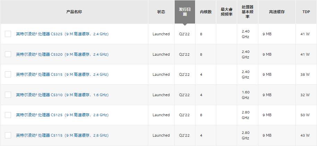Visit the 英特尔凌动 处理器 C5125 (2.8 GHz) link
Viewport: 317px width, 146px height.
click(x=62, y=115)
